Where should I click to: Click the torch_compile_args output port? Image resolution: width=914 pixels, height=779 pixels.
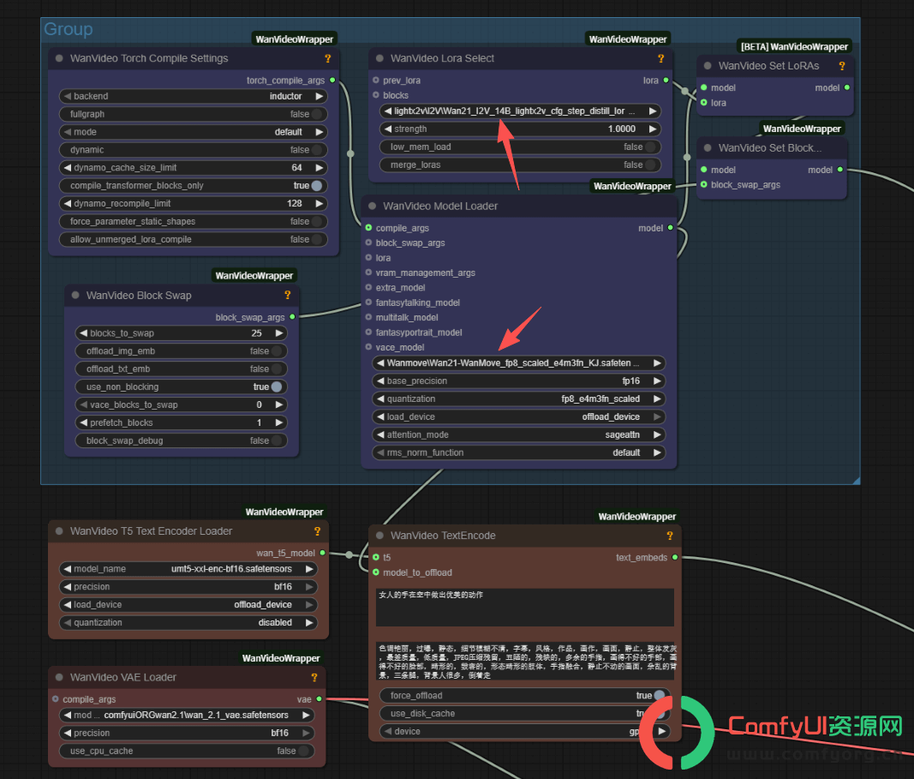click(x=332, y=81)
